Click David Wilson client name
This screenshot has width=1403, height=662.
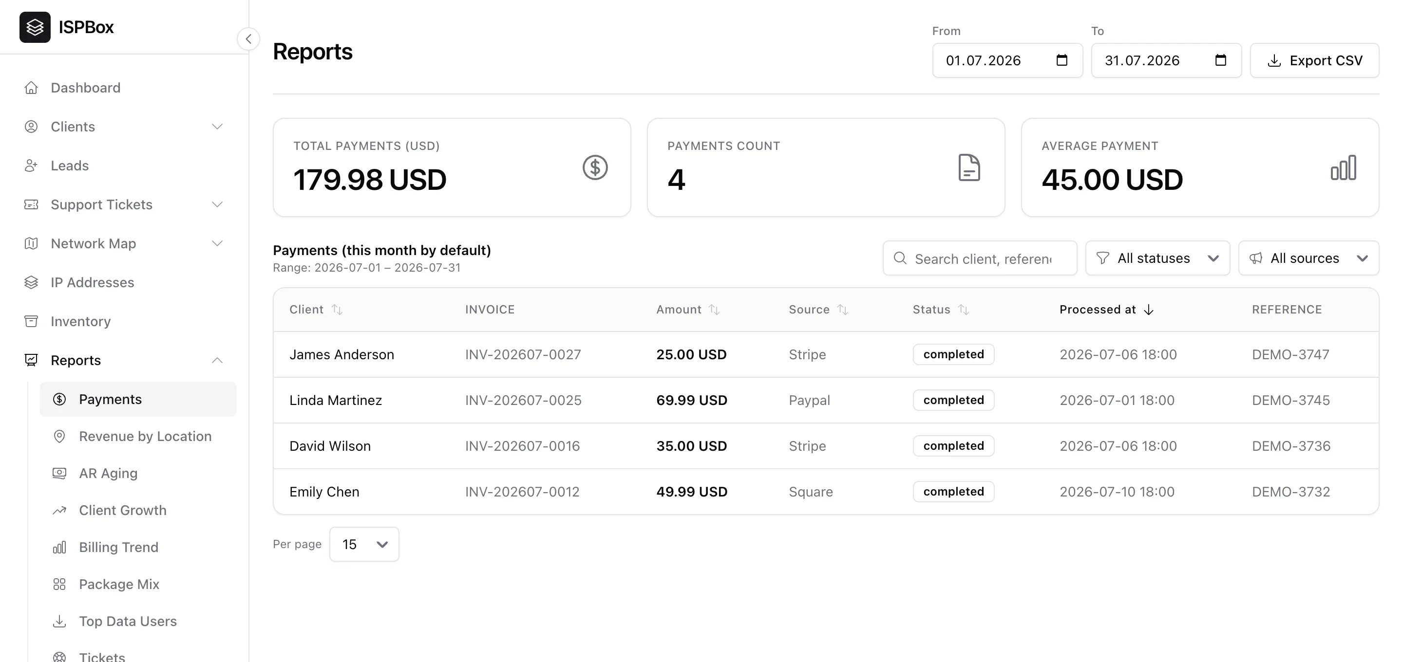coord(330,446)
